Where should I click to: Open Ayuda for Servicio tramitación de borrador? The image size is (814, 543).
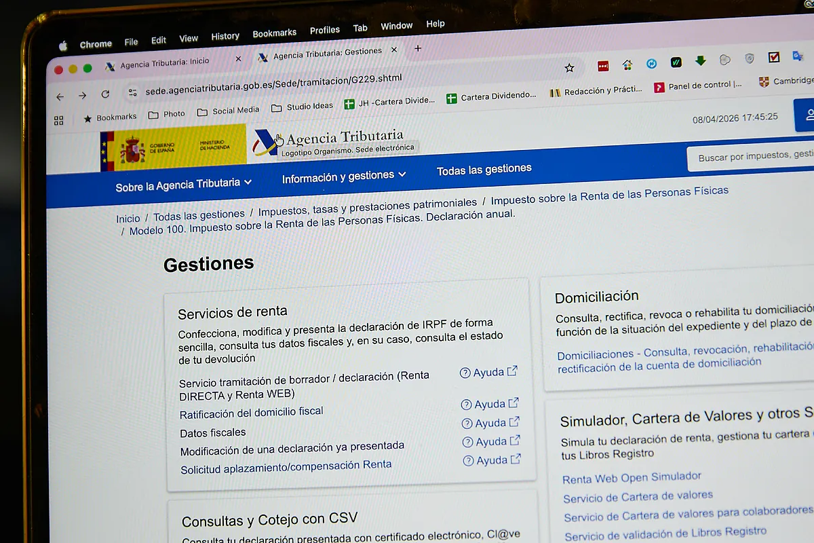pyautogui.click(x=489, y=372)
